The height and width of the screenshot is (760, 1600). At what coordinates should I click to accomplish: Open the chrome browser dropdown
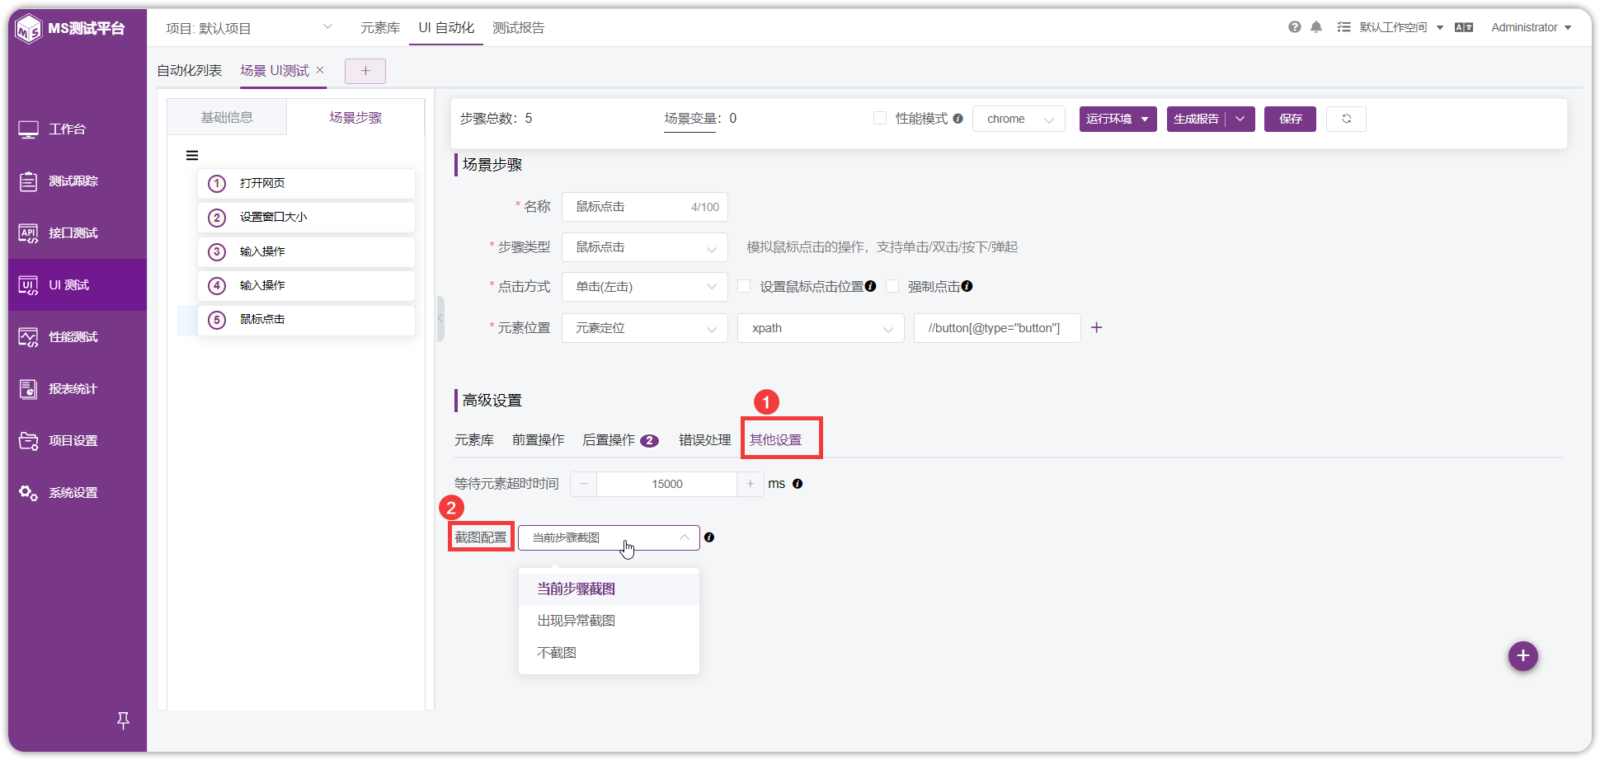click(1019, 119)
